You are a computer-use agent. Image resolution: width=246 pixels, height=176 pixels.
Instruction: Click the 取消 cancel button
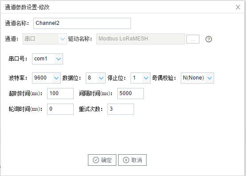(x=132, y=160)
